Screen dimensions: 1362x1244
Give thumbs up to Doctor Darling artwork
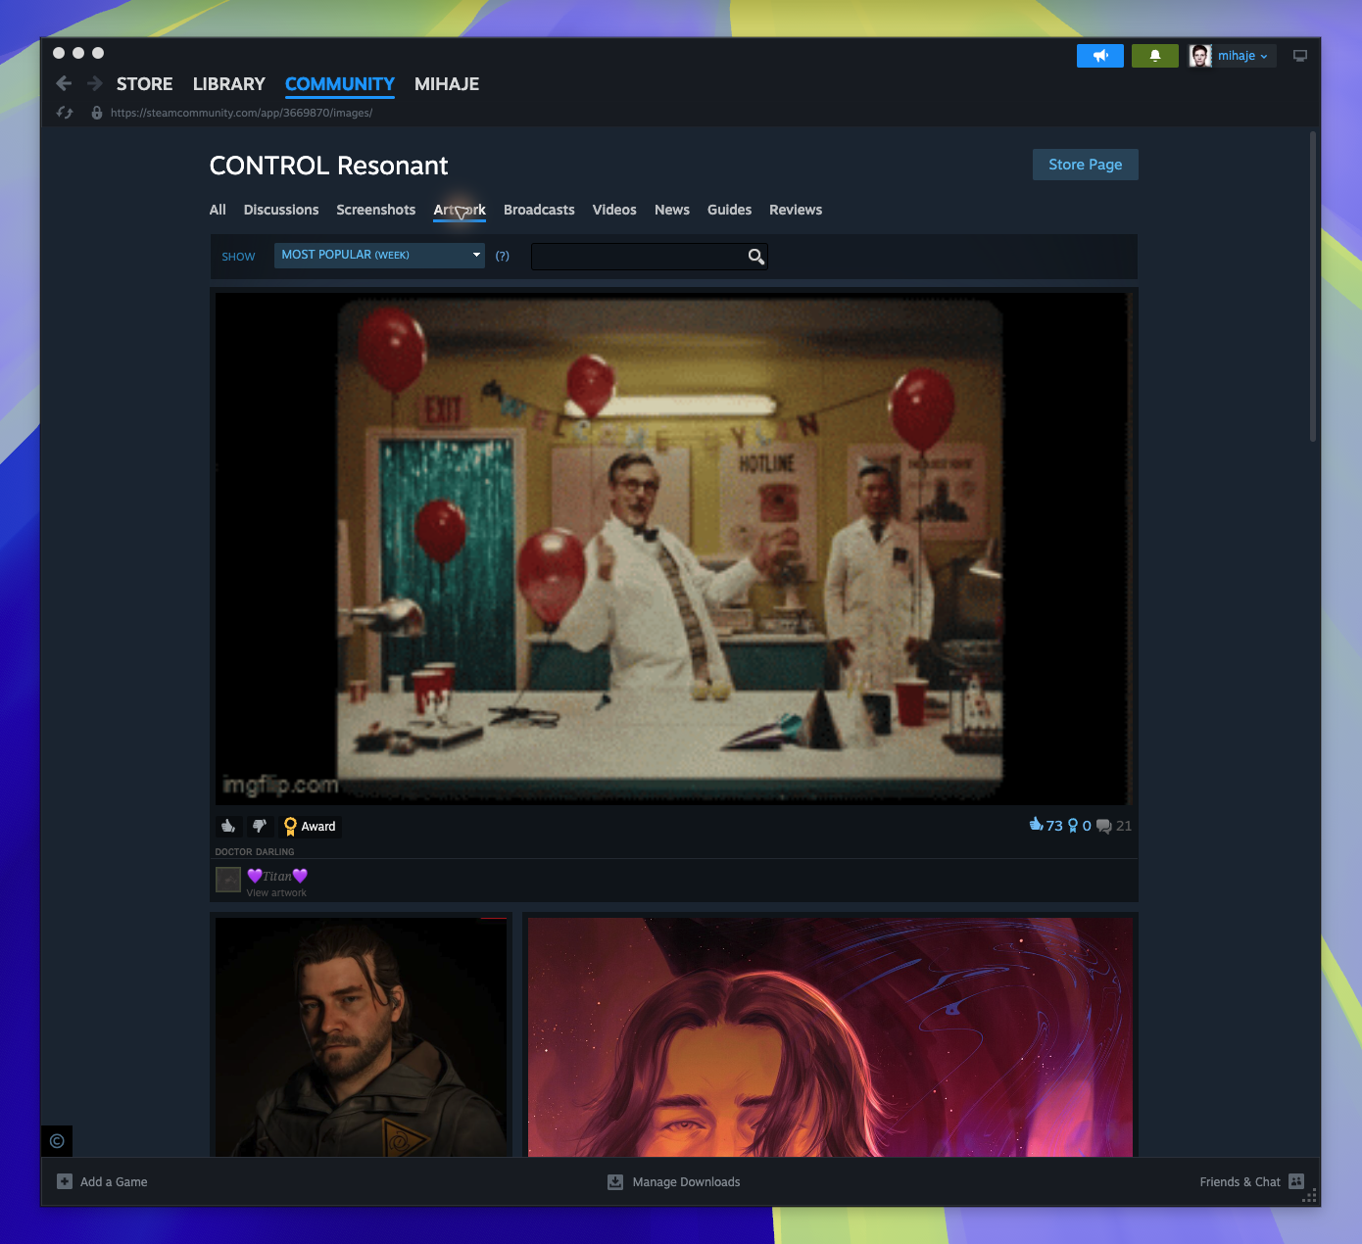pyautogui.click(x=228, y=826)
